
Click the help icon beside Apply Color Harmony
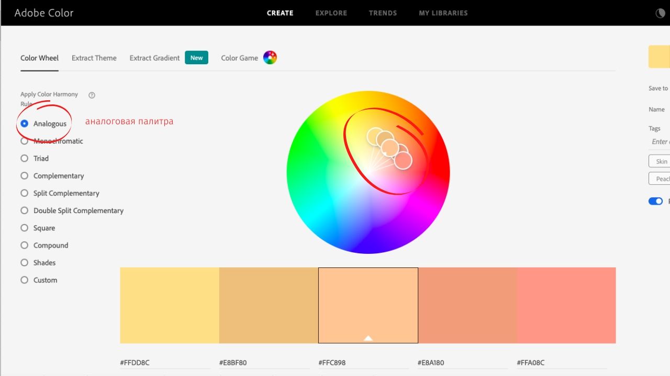pyautogui.click(x=92, y=95)
